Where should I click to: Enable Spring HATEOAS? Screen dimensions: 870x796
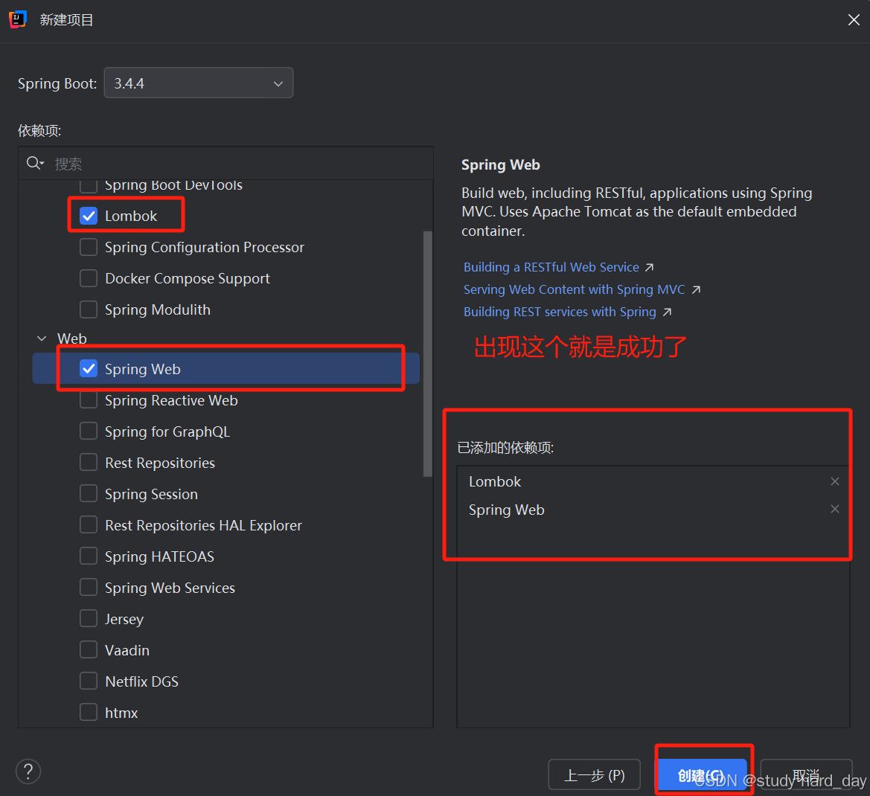click(x=89, y=556)
